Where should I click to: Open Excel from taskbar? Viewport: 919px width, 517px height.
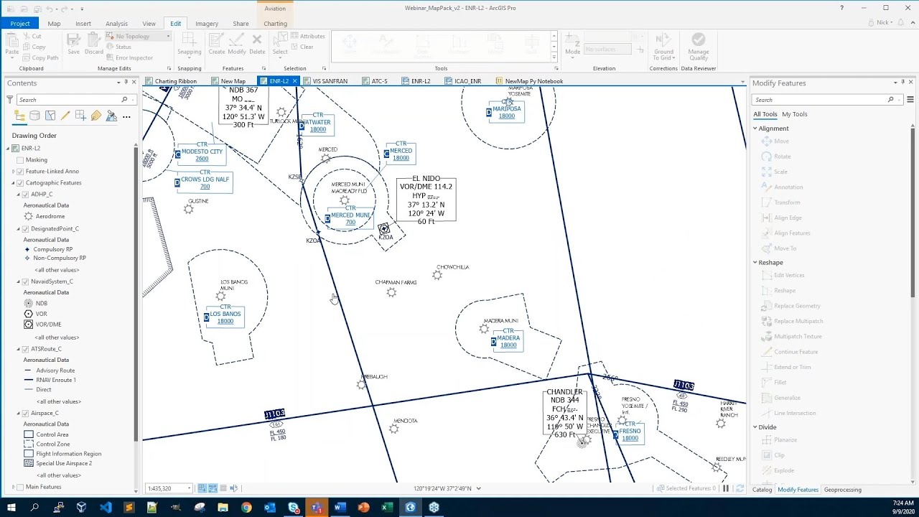[387, 508]
